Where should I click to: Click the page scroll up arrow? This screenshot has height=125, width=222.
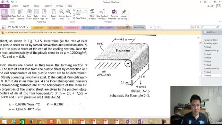click(x=200, y=42)
